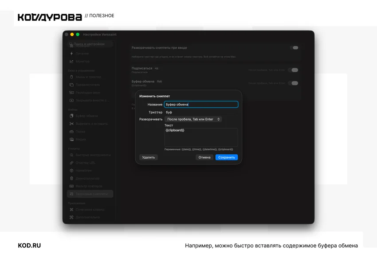Click the Код Дурова logo at the top
377x258 pixels.
[50, 17]
